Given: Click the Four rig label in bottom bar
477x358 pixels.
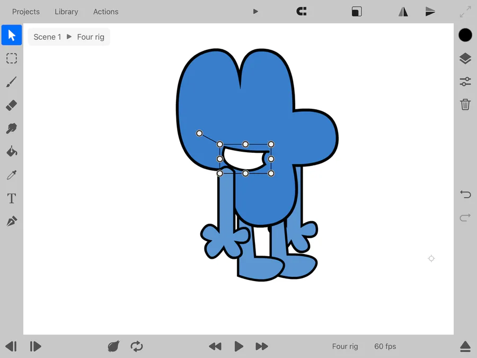Looking at the screenshot, I should (x=345, y=346).
